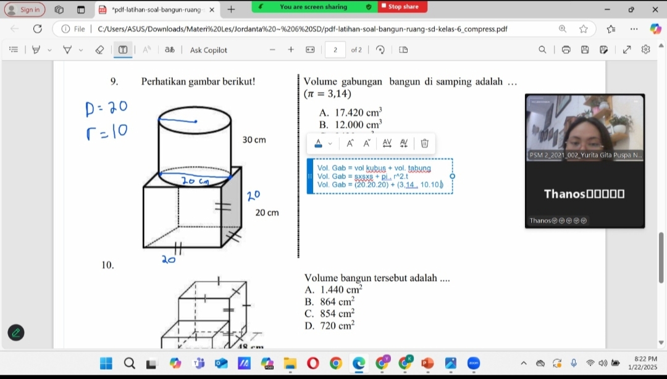Zoom in the PDF with plus
Viewport: 667px width, 379px height.
coord(291,50)
